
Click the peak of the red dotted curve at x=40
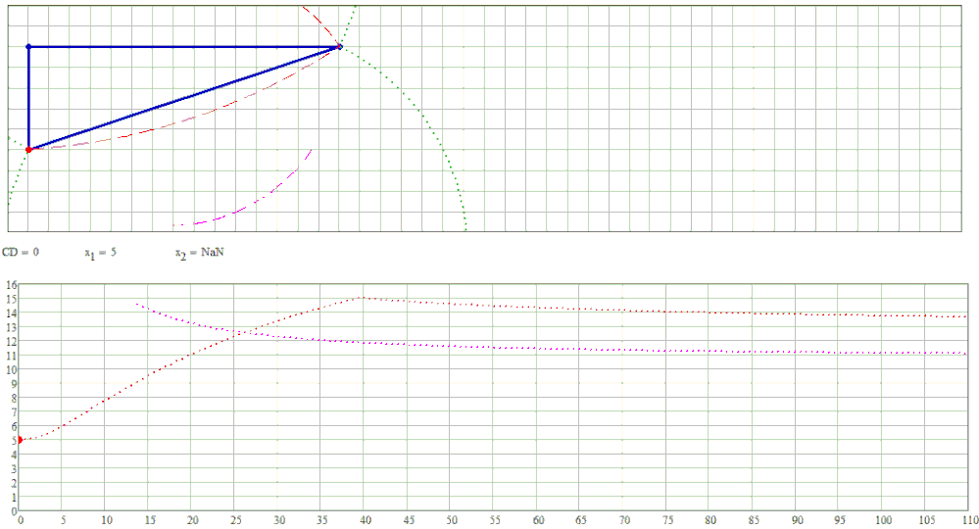pos(364,298)
